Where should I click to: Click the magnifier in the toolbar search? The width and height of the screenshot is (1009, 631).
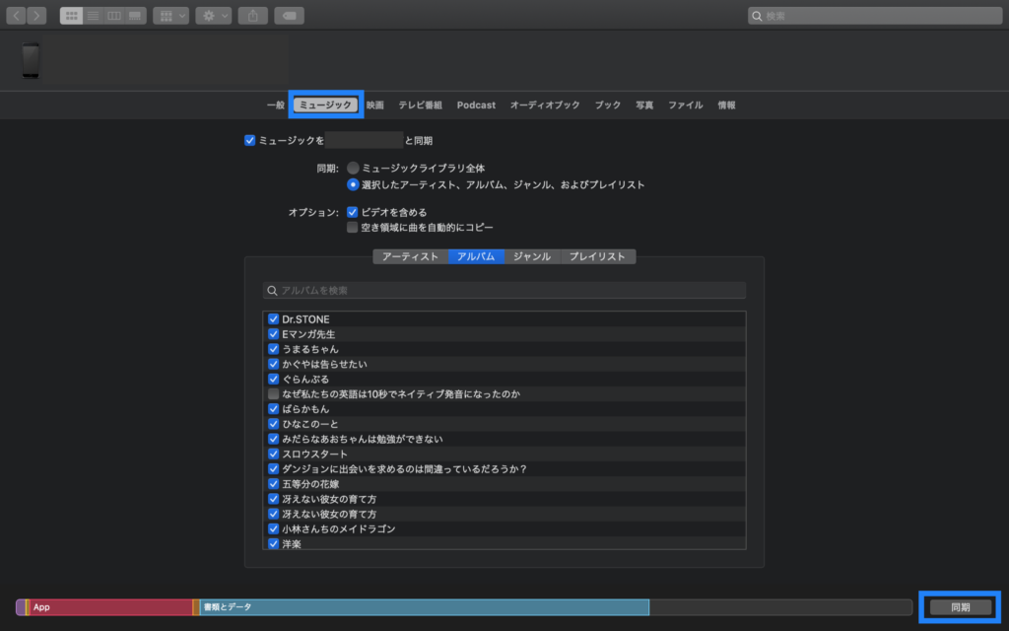758,16
